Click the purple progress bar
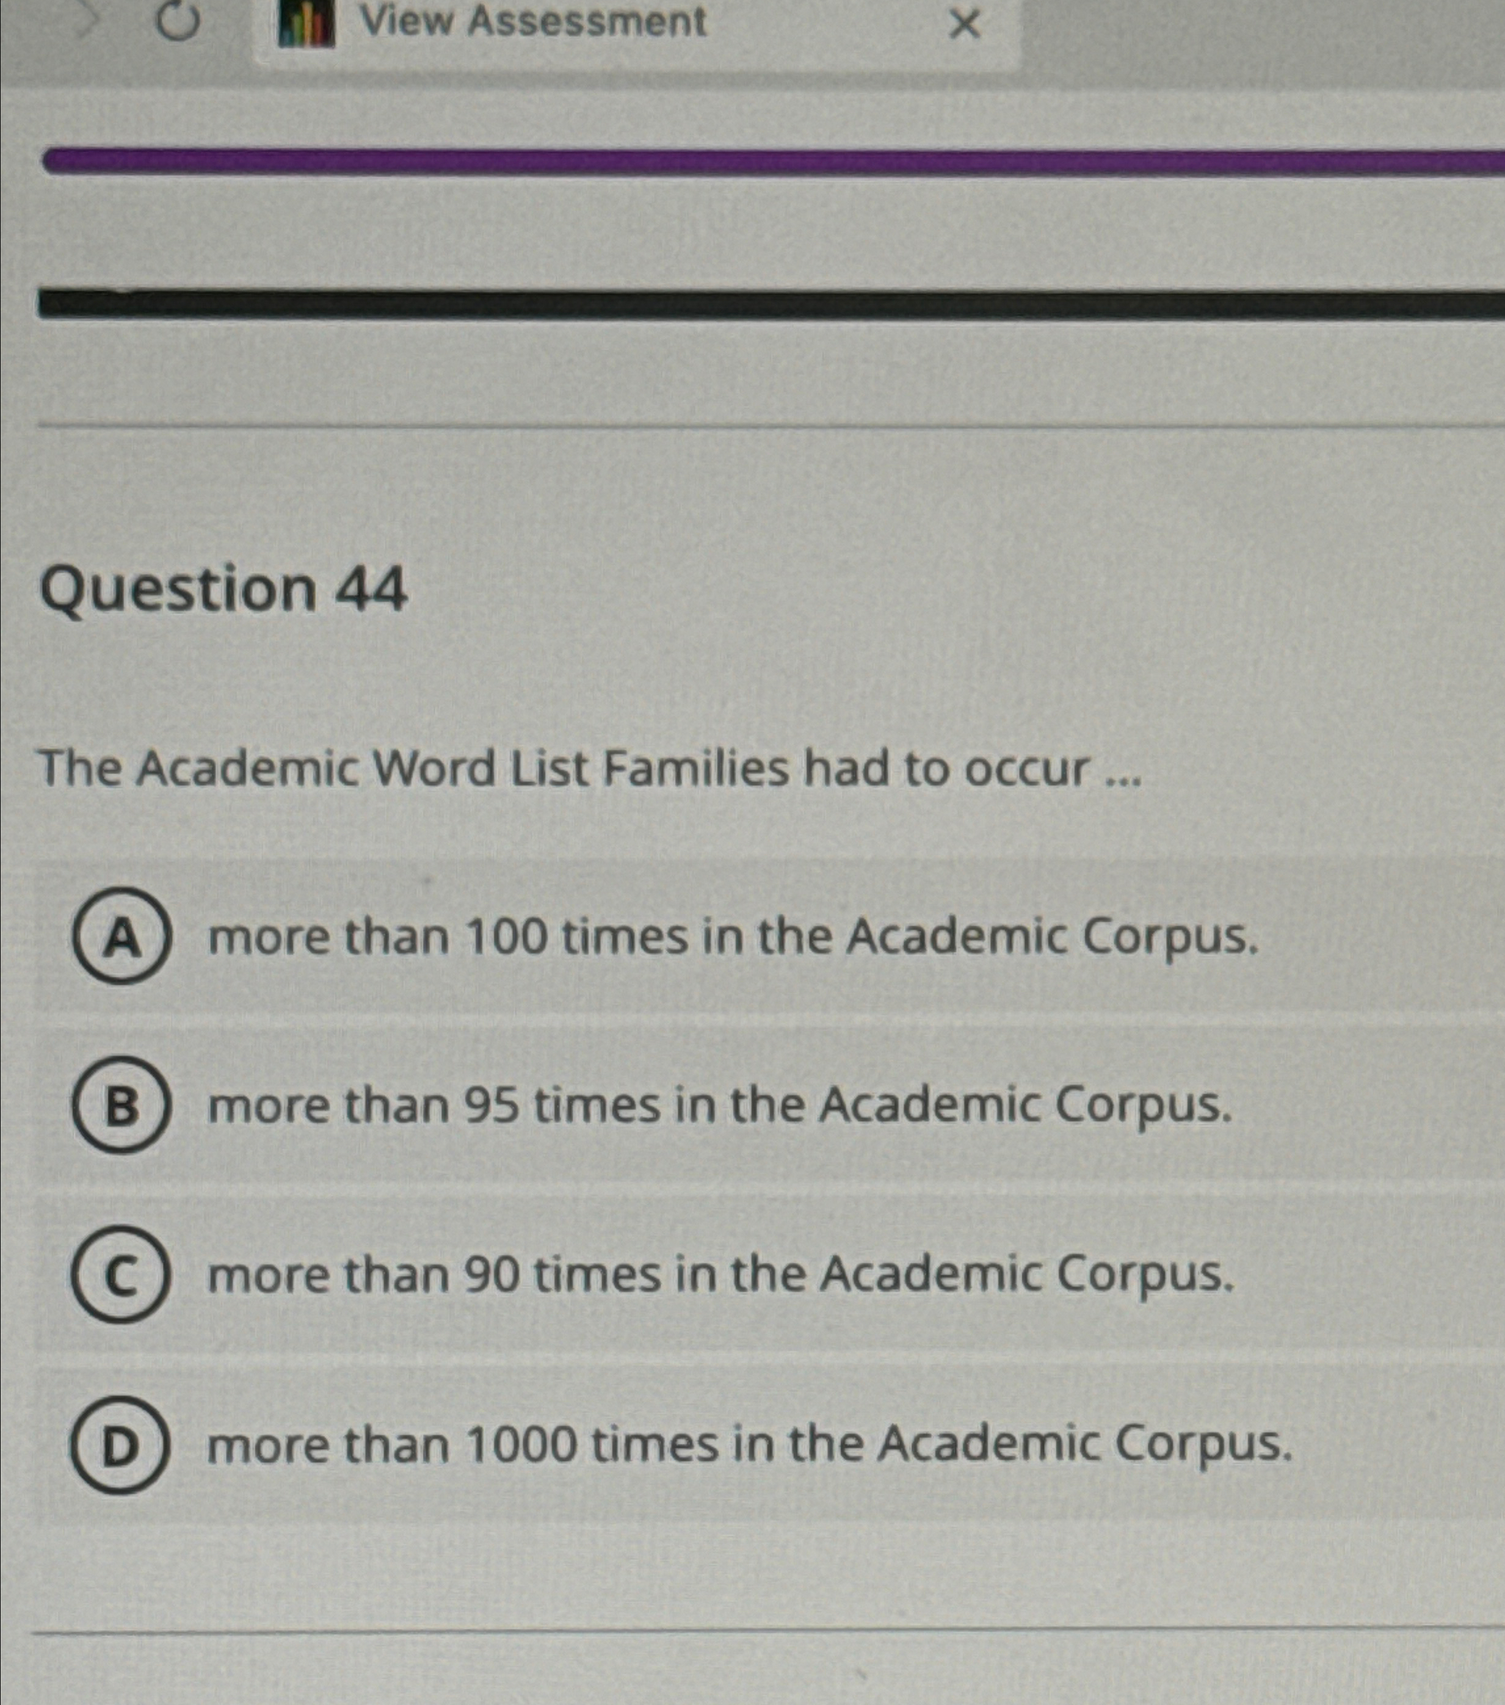Screen dimensions: 1505x1705 [751, 160]
